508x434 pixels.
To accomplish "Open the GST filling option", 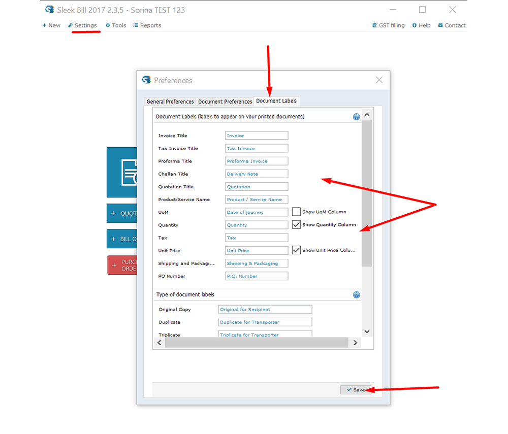I will click(x=388, y=25).
